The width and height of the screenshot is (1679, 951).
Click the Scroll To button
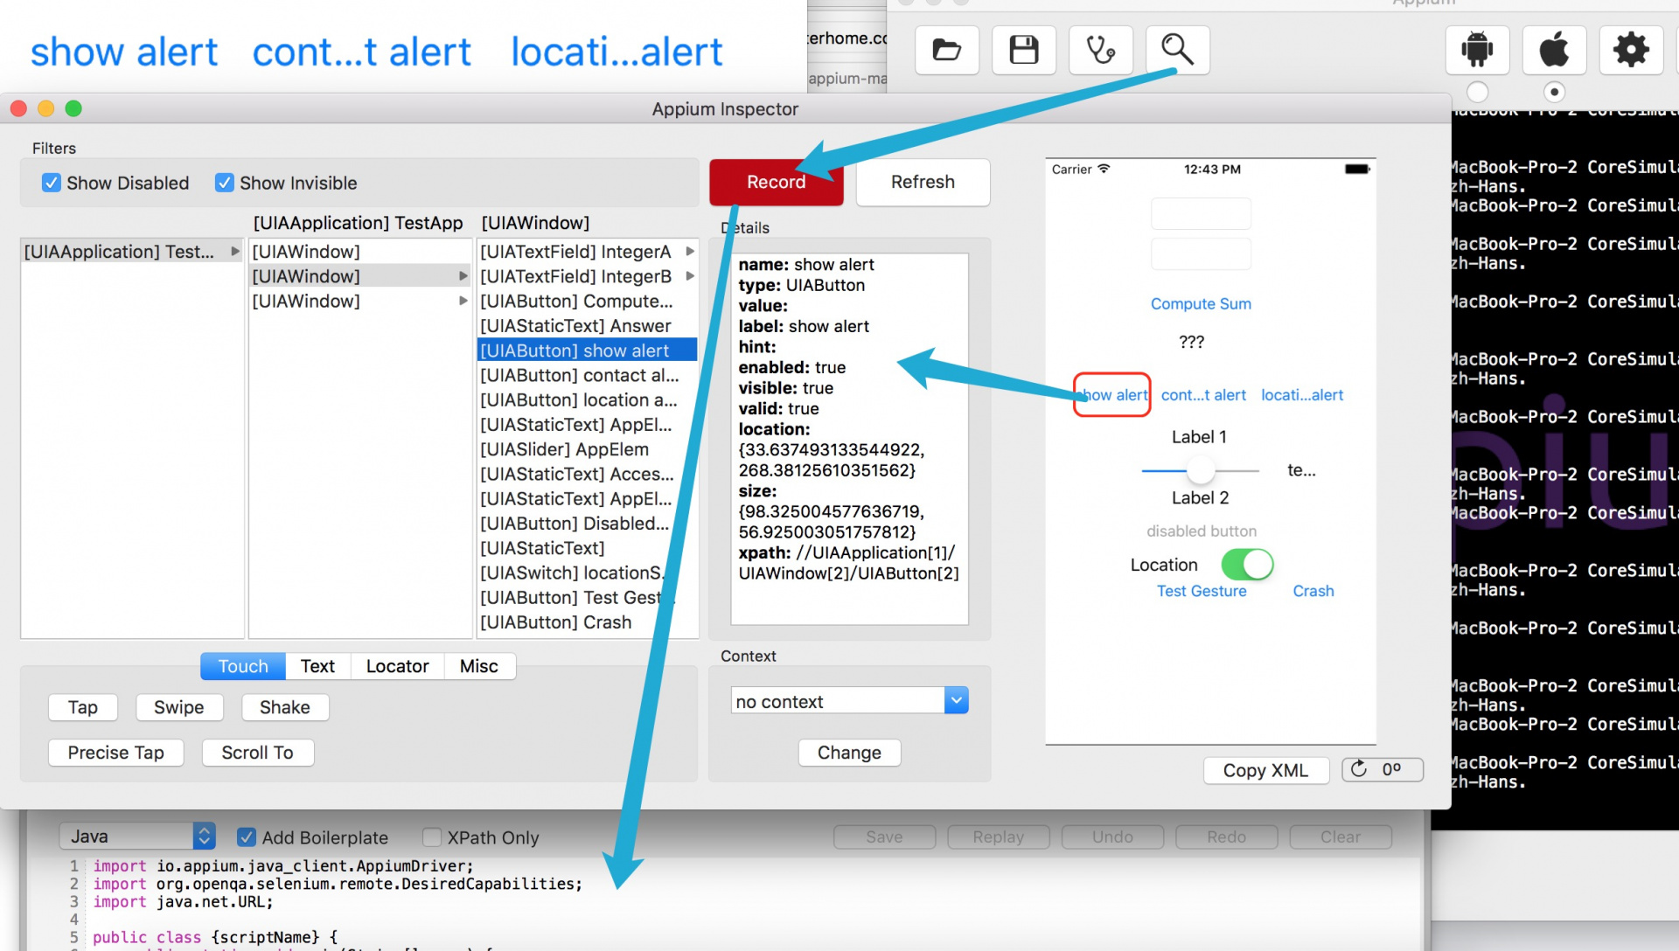(x=258, y=753)
